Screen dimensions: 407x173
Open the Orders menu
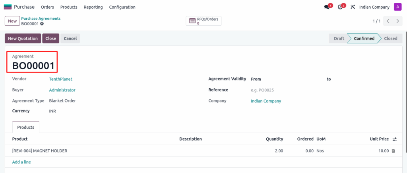click(48, 7)
